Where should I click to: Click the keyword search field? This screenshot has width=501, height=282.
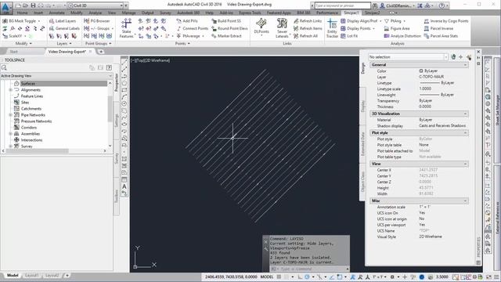pyautogui.click(x=343, y=5)
